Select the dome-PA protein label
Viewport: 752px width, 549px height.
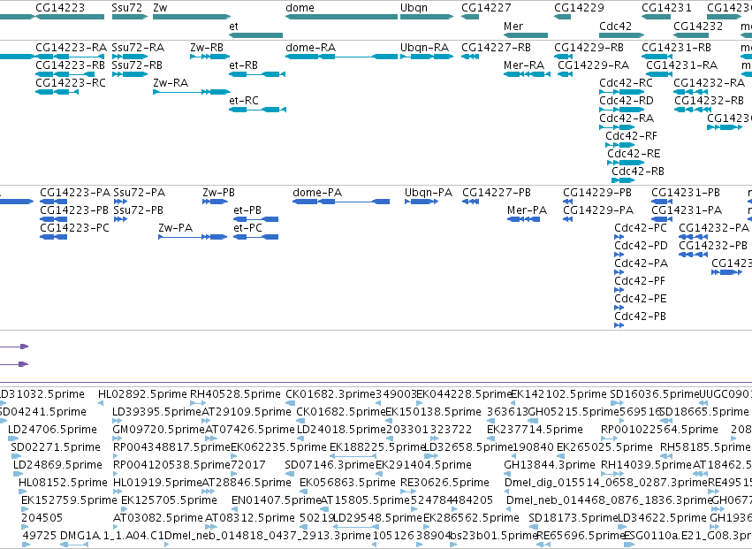tap(317, 193)
